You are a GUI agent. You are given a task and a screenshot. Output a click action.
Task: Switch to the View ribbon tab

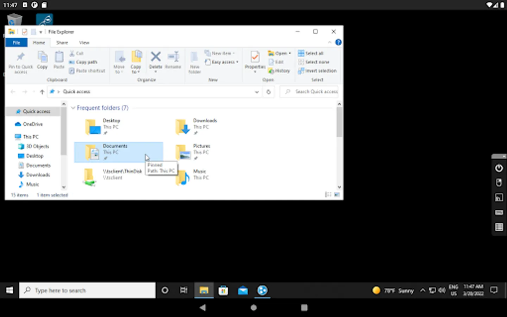click(84, 43)
